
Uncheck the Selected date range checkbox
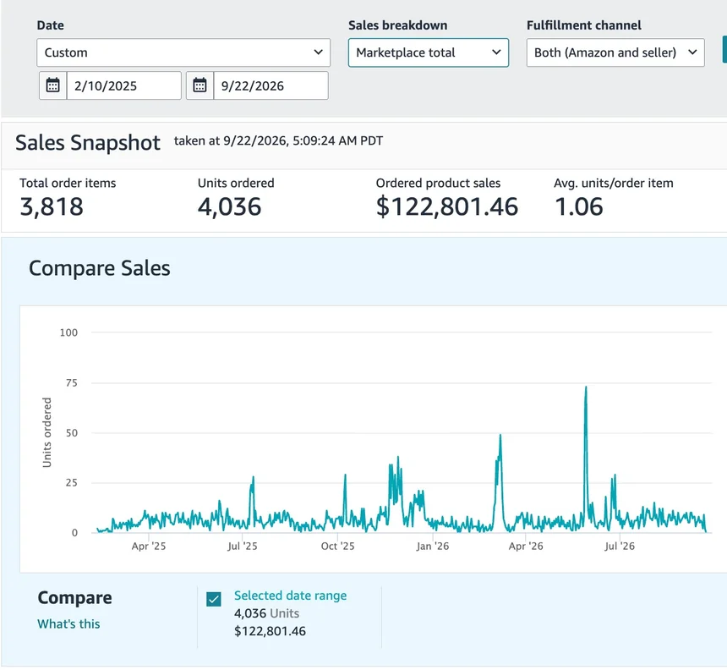click(214, 599)
